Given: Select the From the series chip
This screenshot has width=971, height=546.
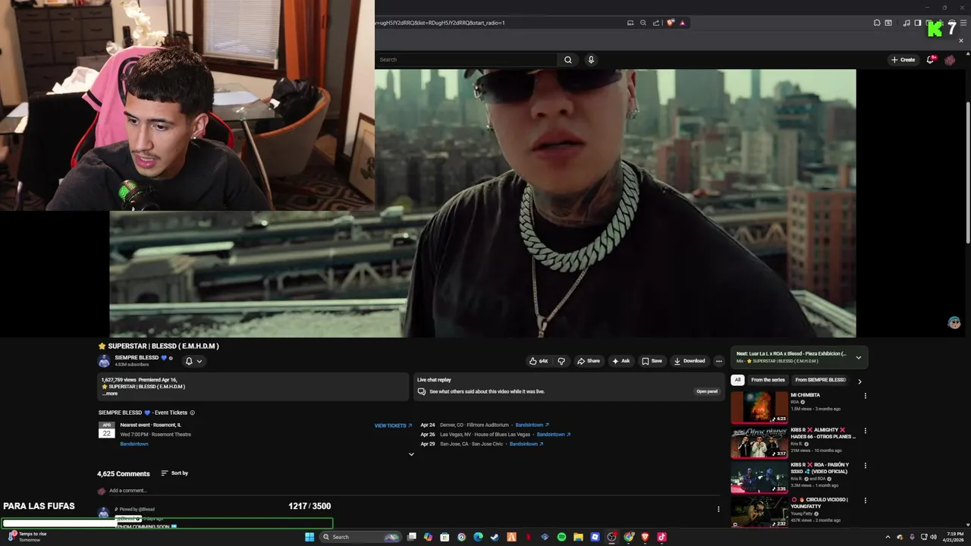Looking at the screenshot, I should coord(768,380).
